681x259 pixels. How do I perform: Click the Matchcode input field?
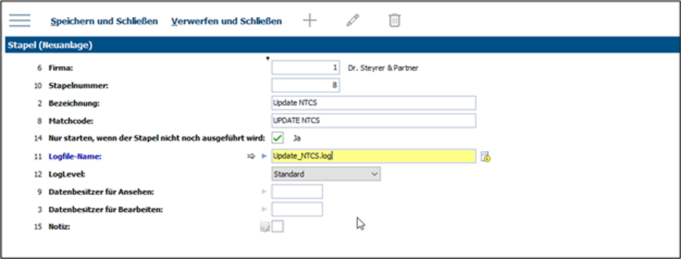coord(373,120)
